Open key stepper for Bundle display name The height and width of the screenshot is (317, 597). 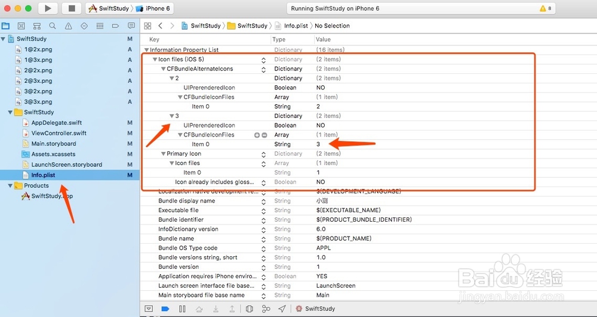point(263,201)
